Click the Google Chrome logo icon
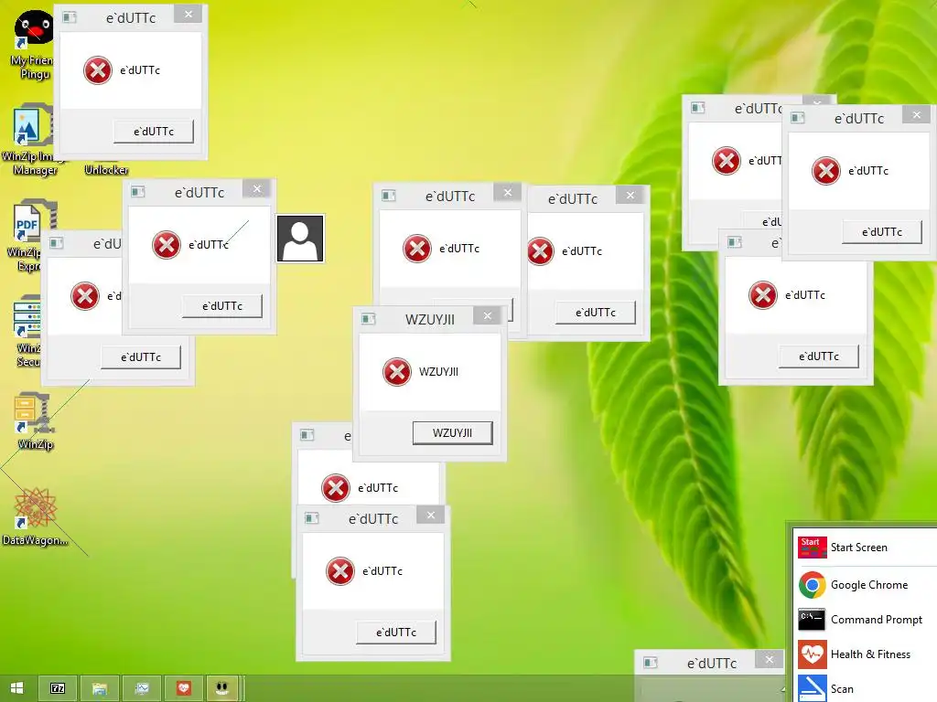The width and height of the screenshot is (937, 702). click(813, 585)
